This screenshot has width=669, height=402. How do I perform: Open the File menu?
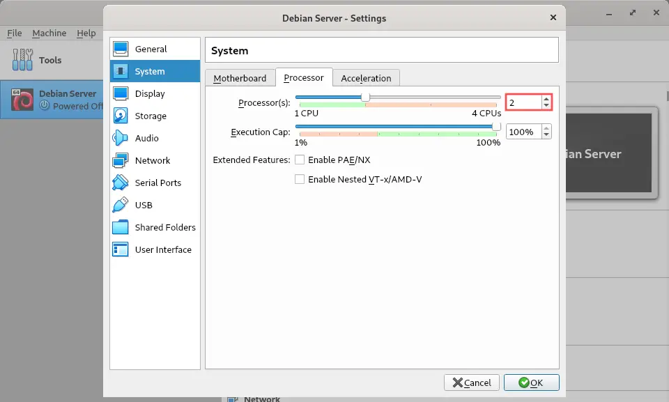click(15, 33)
